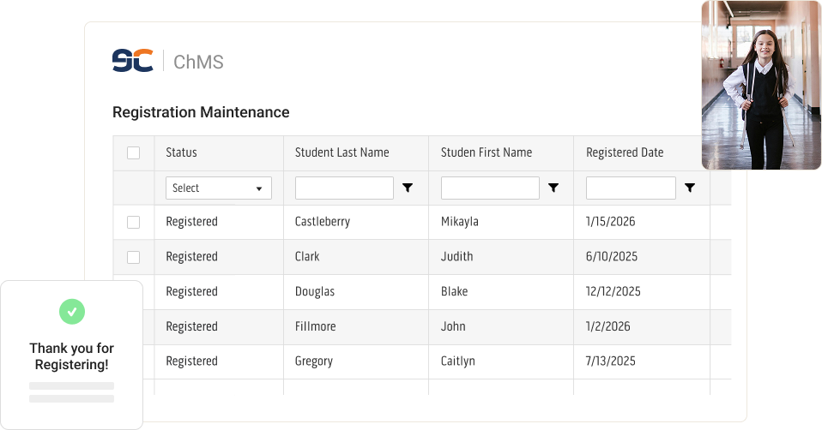Sort by Registered Date column header
Image resolution: width=822 pixels, height=430 pixels.
click(625, 152)
